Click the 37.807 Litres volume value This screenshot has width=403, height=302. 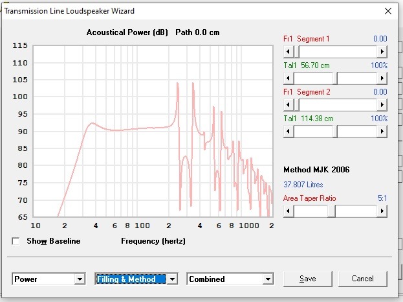click(303, 185)
